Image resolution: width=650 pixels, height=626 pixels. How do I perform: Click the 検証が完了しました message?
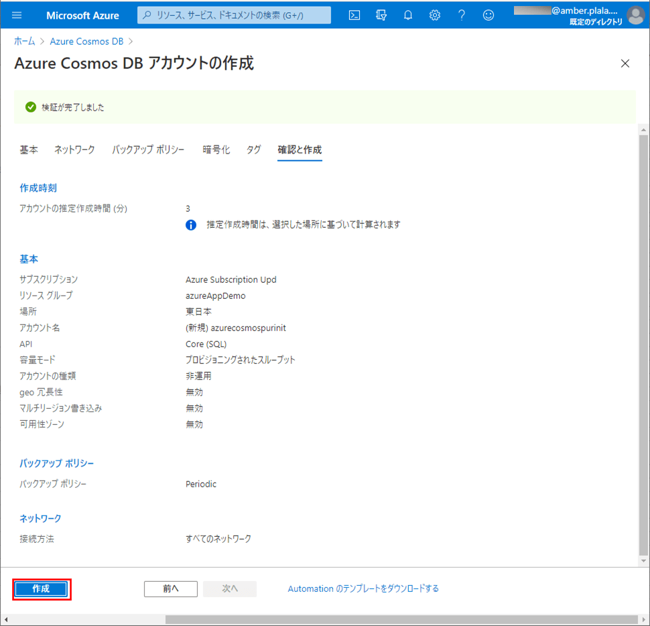pos(73,107)
